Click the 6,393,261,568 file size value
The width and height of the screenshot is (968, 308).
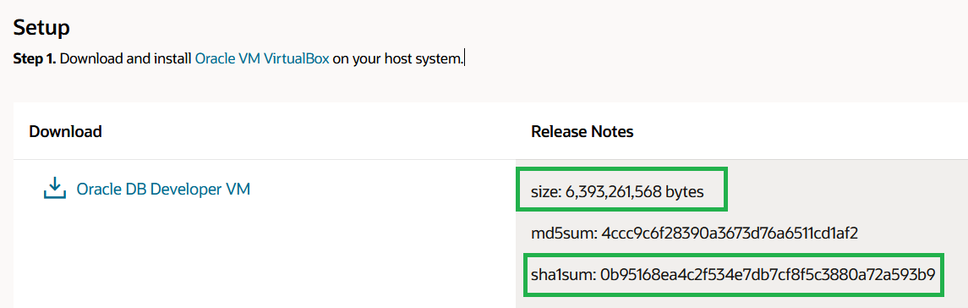612,192
